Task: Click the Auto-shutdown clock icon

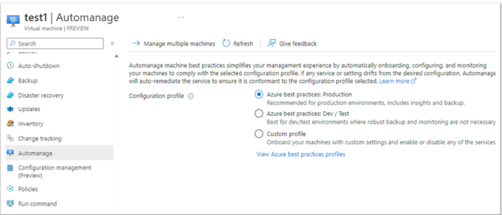Action: [10, 65]
